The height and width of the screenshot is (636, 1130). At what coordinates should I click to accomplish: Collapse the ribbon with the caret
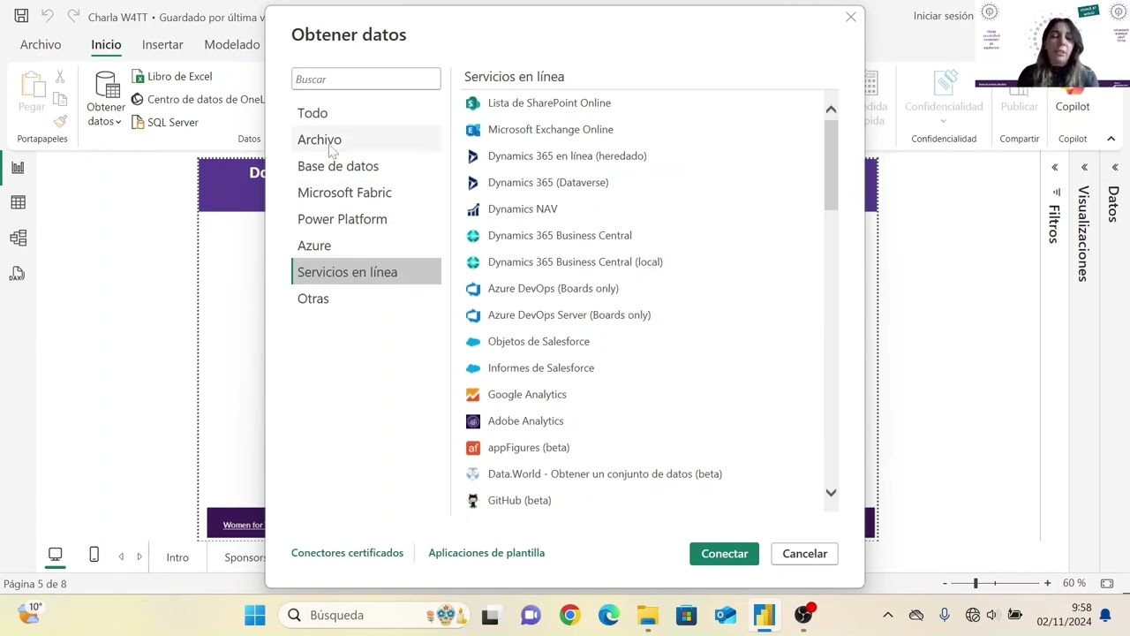tap(1111, 139)
